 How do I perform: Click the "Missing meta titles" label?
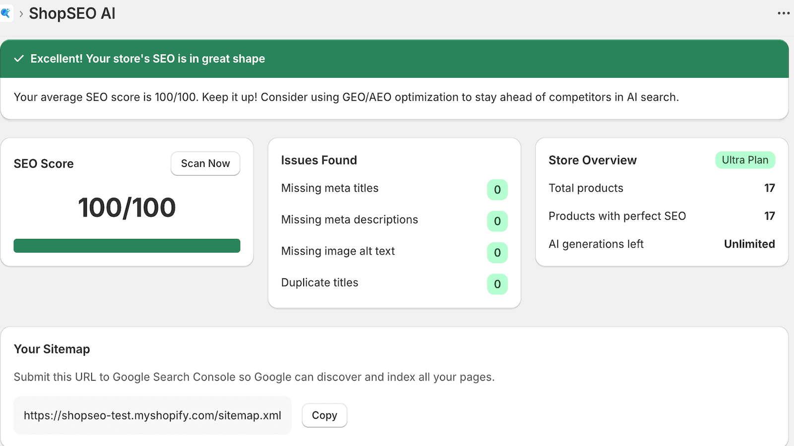tap(330, 188)
